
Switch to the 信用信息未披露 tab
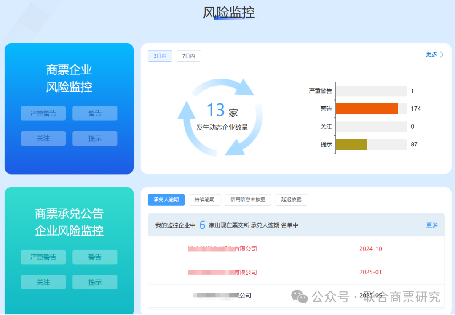[x=248, y=200]
